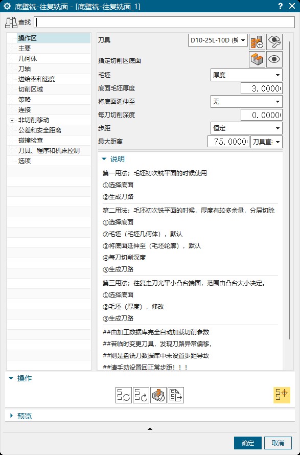Expand the 非切削移动 tree node
Viewport: 300px width, 455px height.
click(12, 120)
